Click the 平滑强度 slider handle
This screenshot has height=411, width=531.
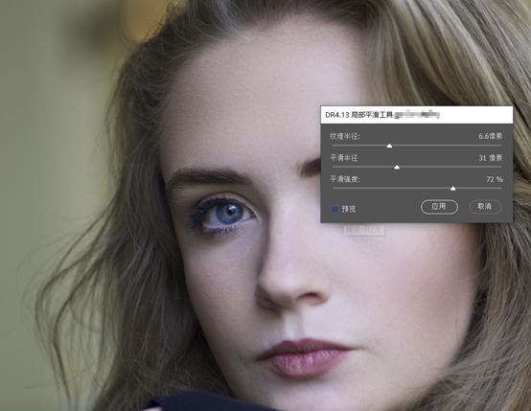point(452,189)
